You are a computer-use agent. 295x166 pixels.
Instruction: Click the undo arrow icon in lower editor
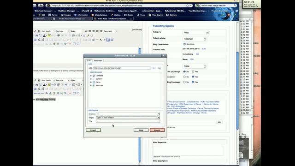pyautogui.click(x=66, y=85)
